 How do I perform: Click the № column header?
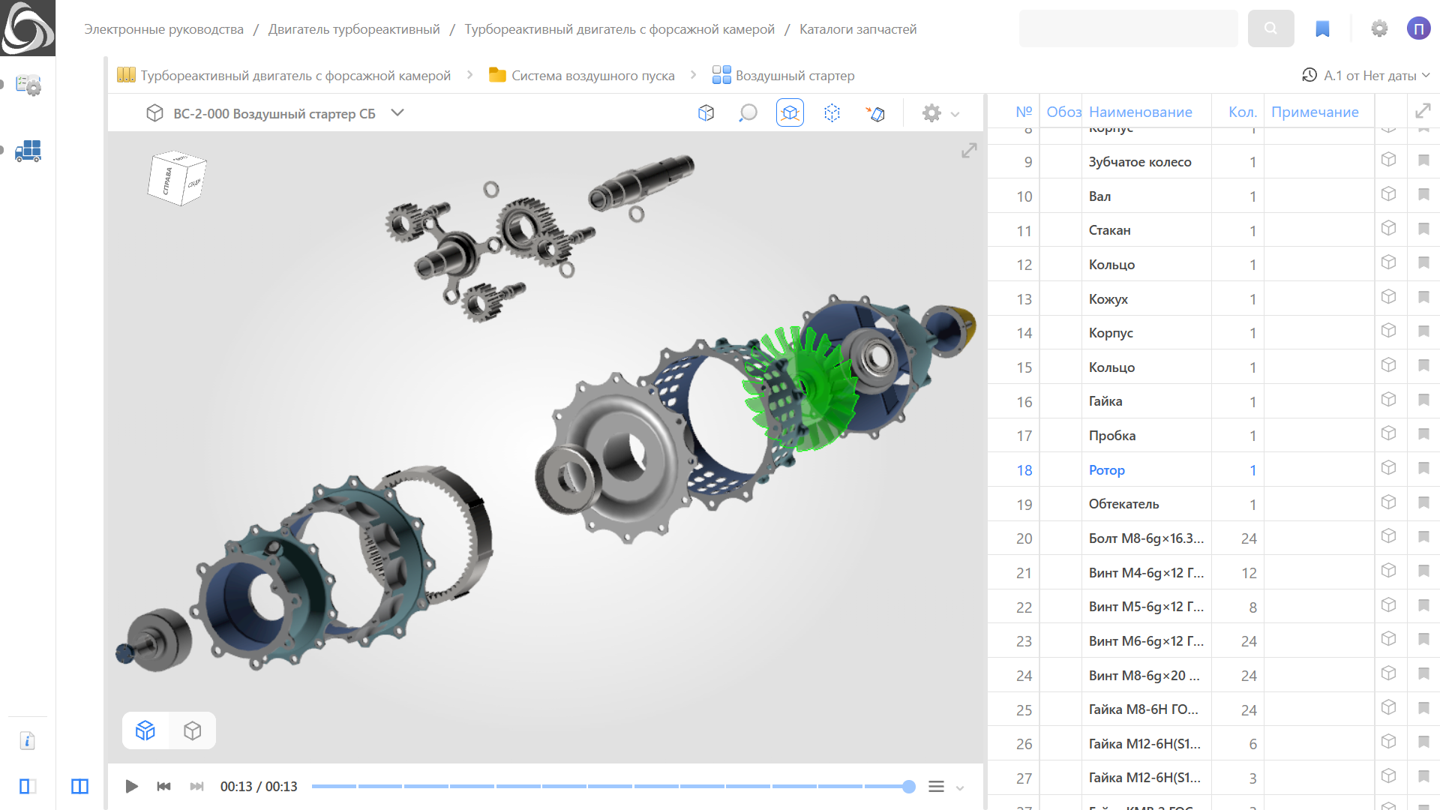[x=1024, y=112]
